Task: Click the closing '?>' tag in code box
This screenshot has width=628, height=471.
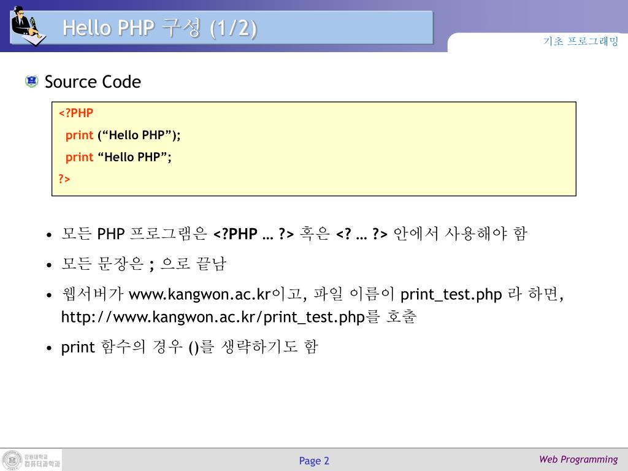Action: coord(64,178)
